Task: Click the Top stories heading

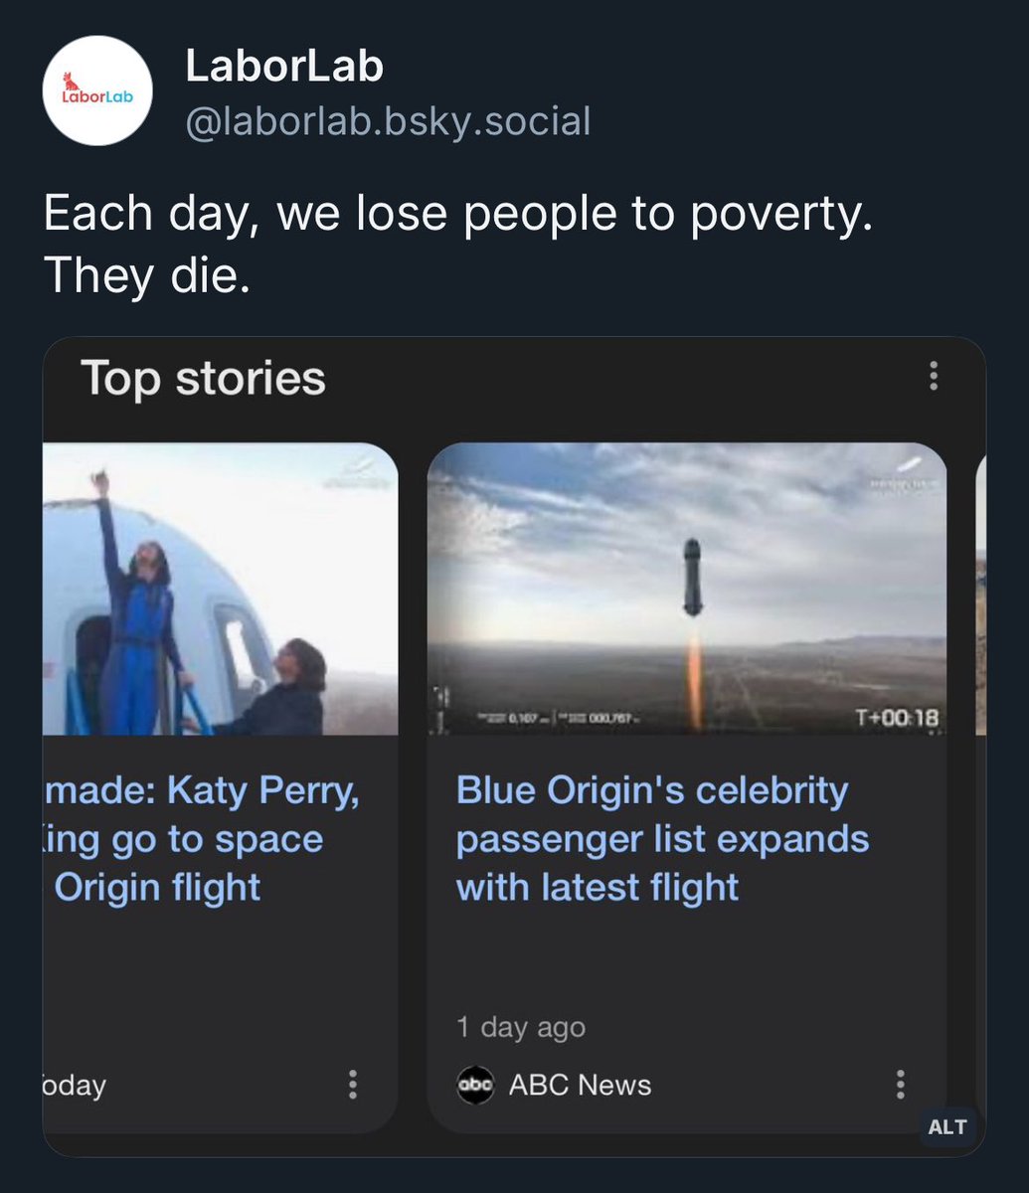Action: pyautogui.click(x=203, y=378)
